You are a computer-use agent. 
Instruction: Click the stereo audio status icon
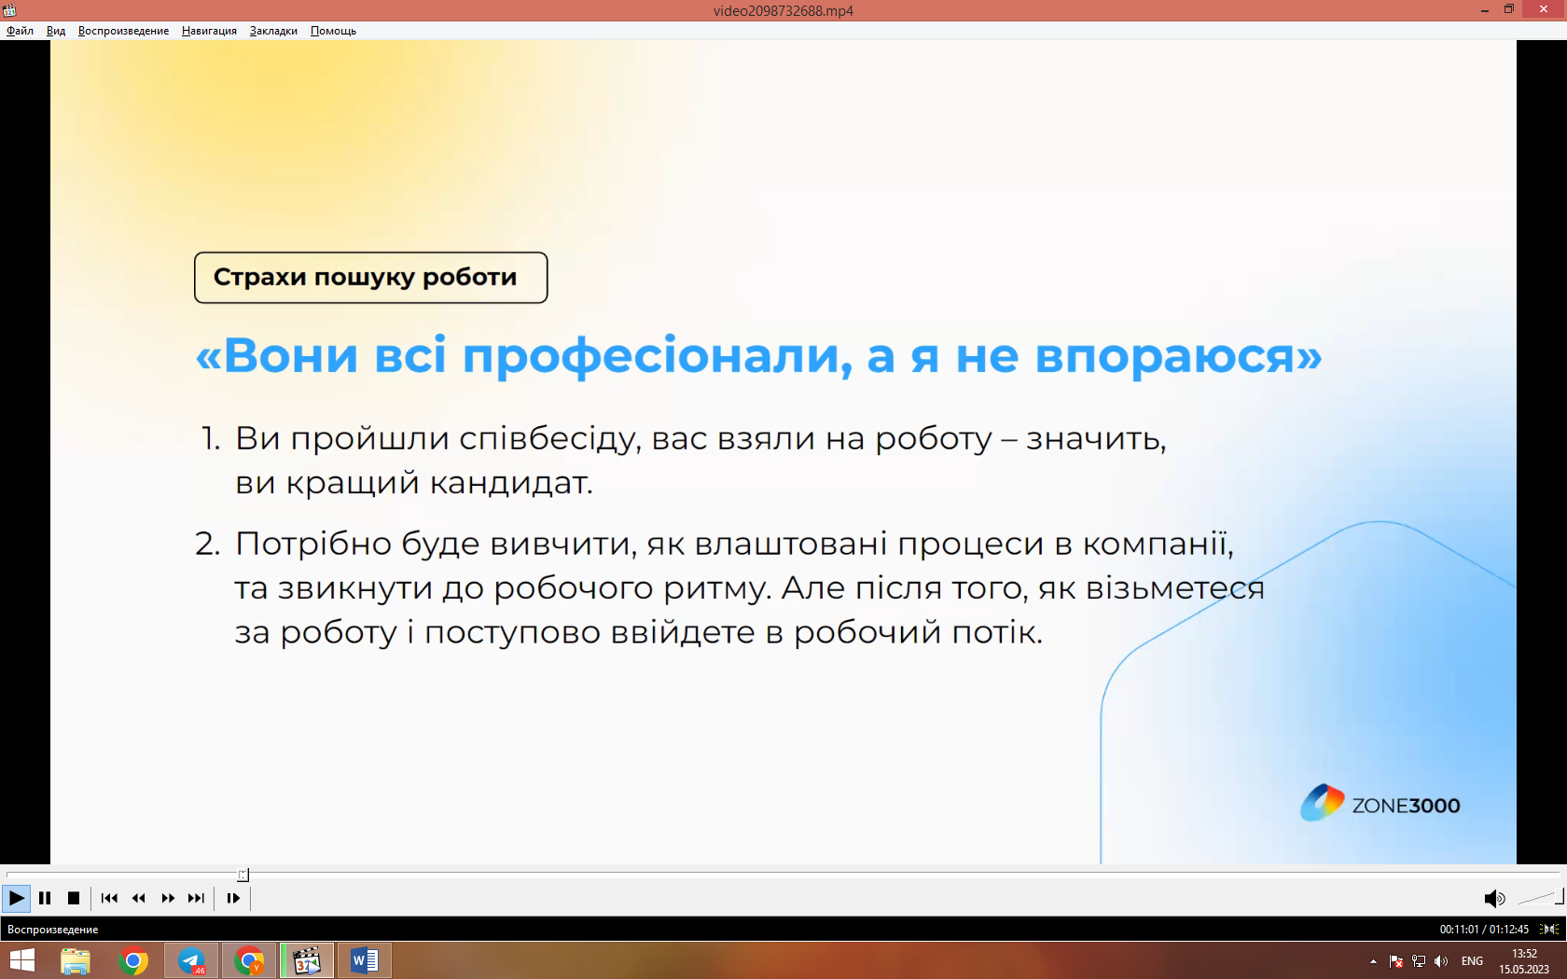click(x=1549, y=929)
